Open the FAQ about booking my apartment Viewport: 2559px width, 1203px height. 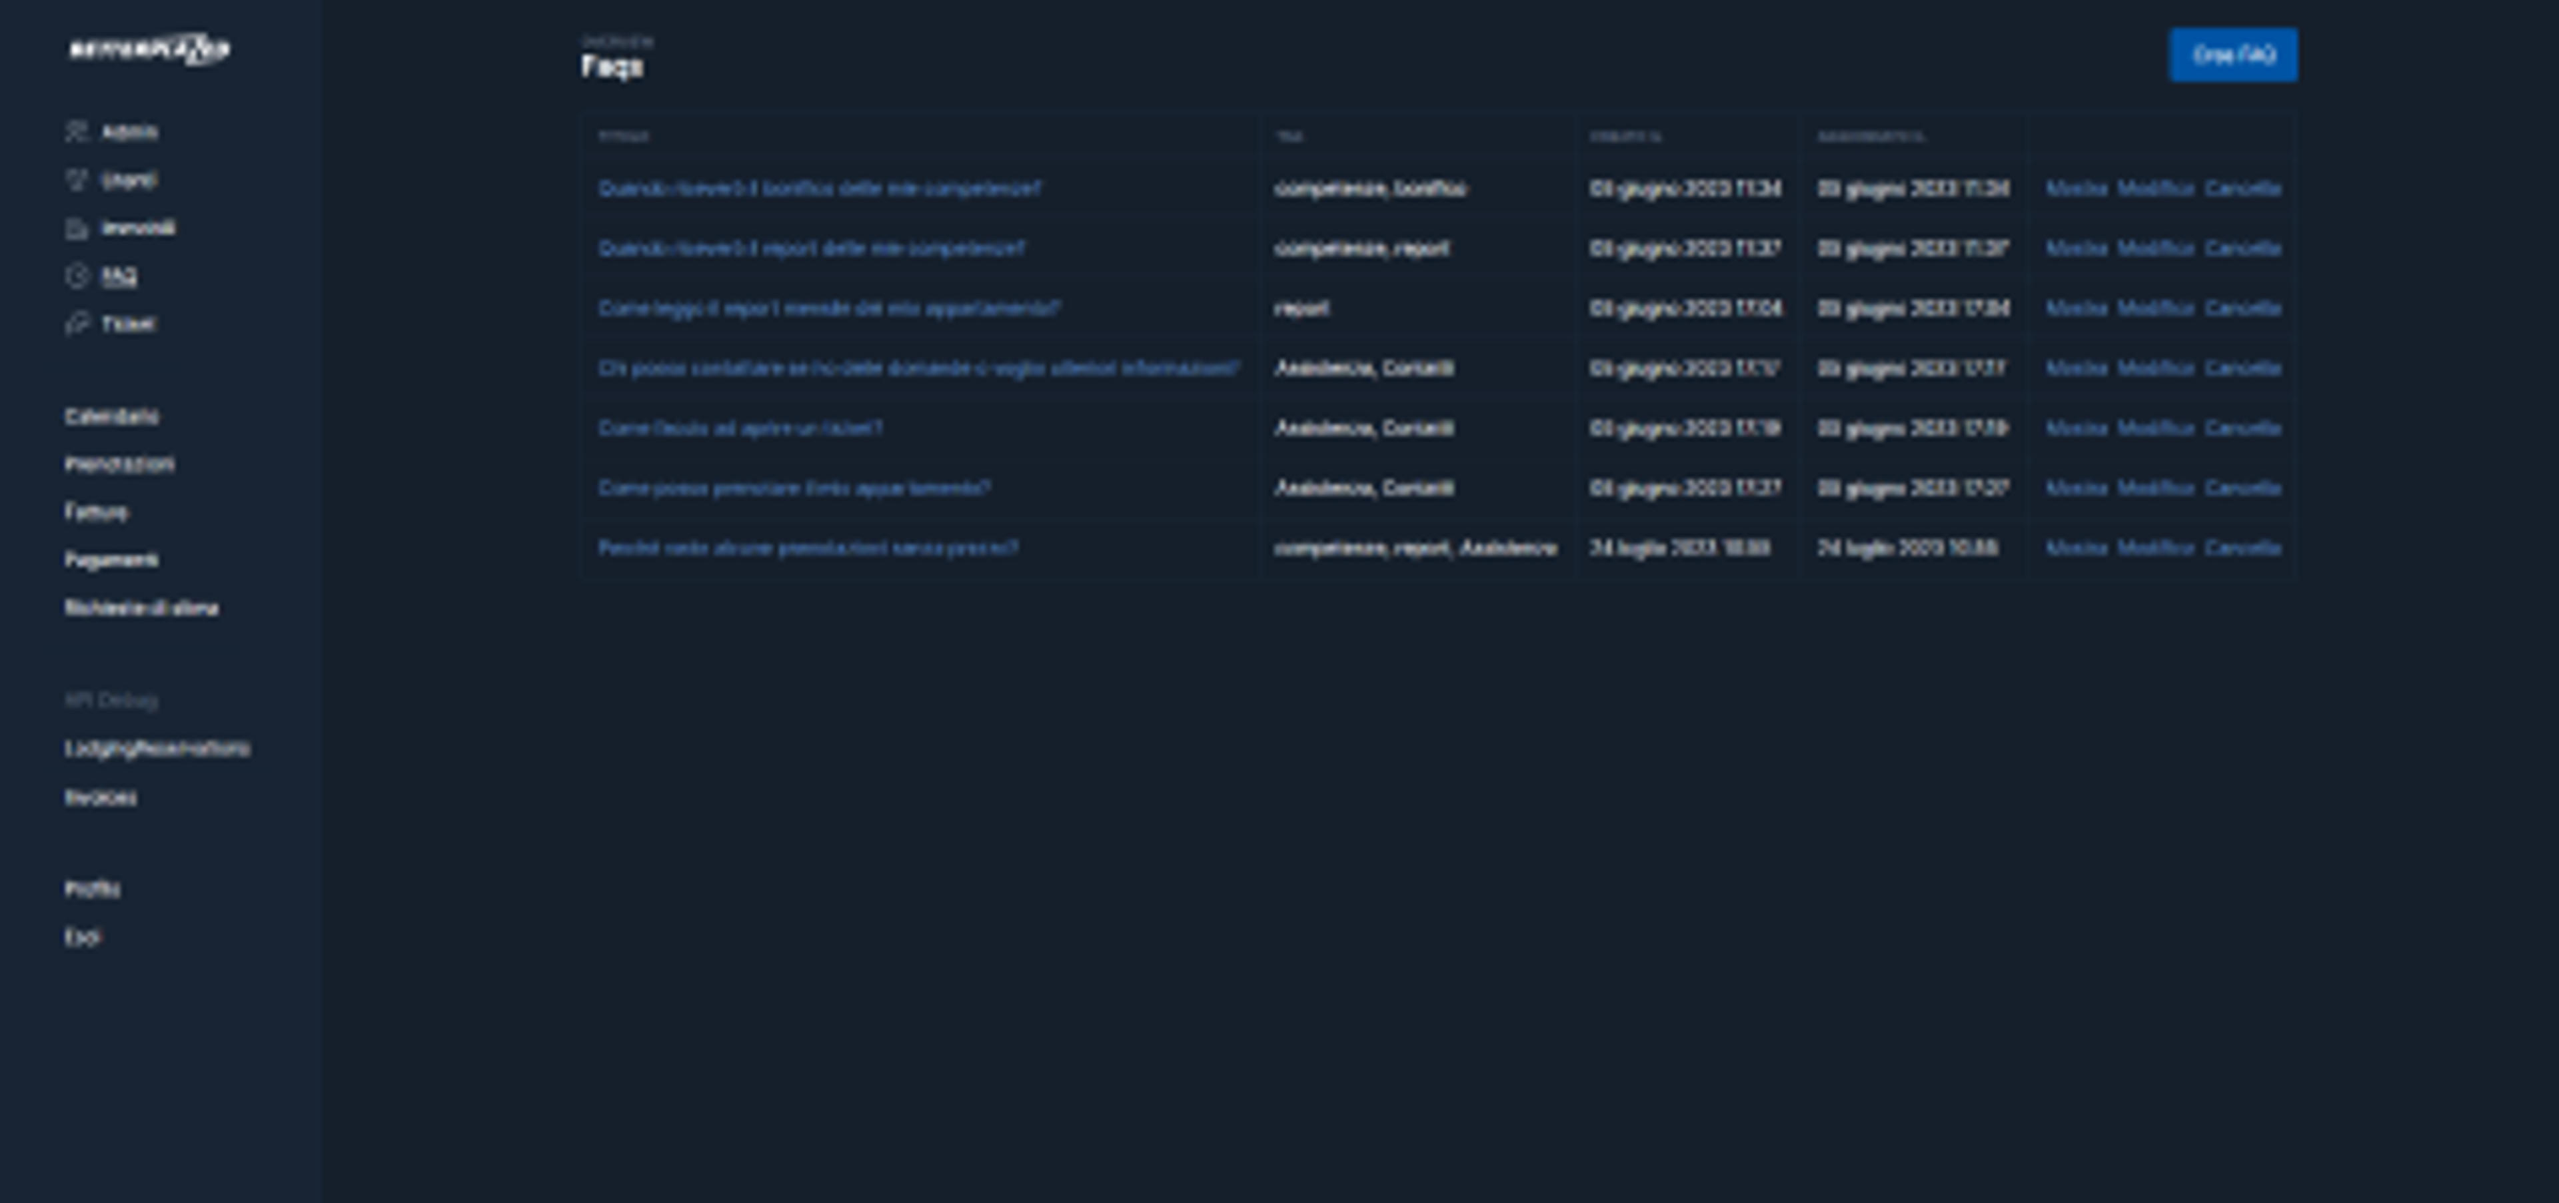click(x=795, y=488)
